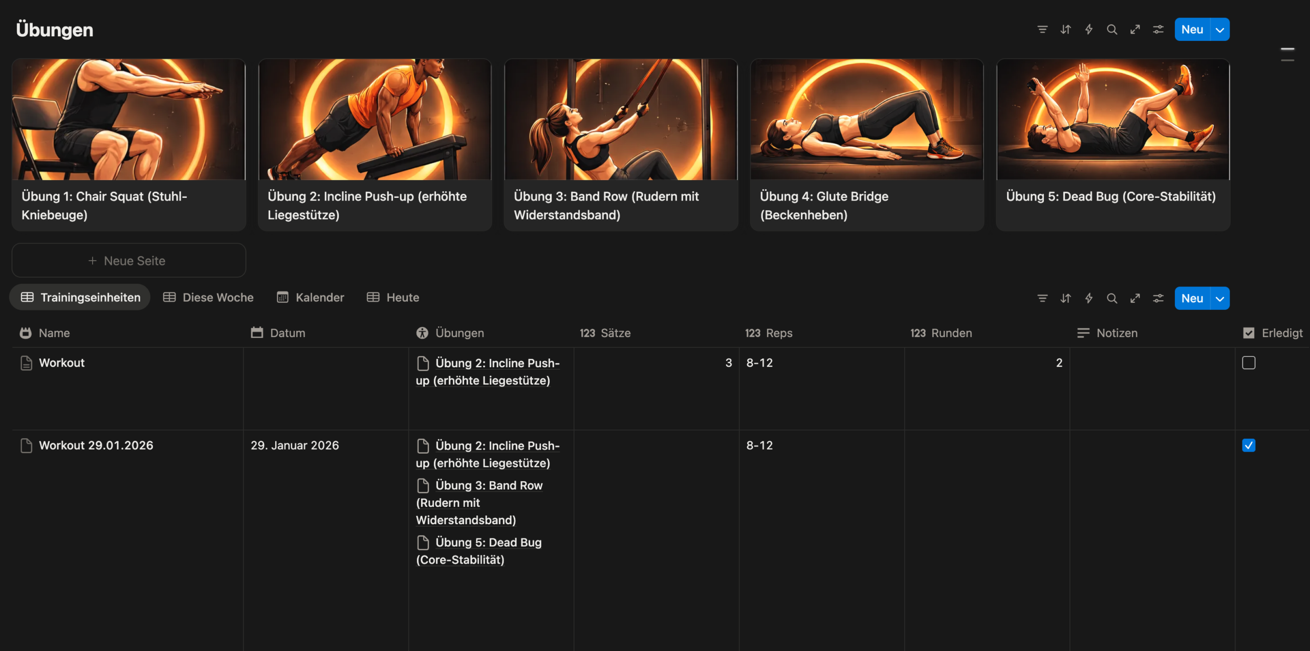
Task: Open the Diese Woche view
Action: 208,297
